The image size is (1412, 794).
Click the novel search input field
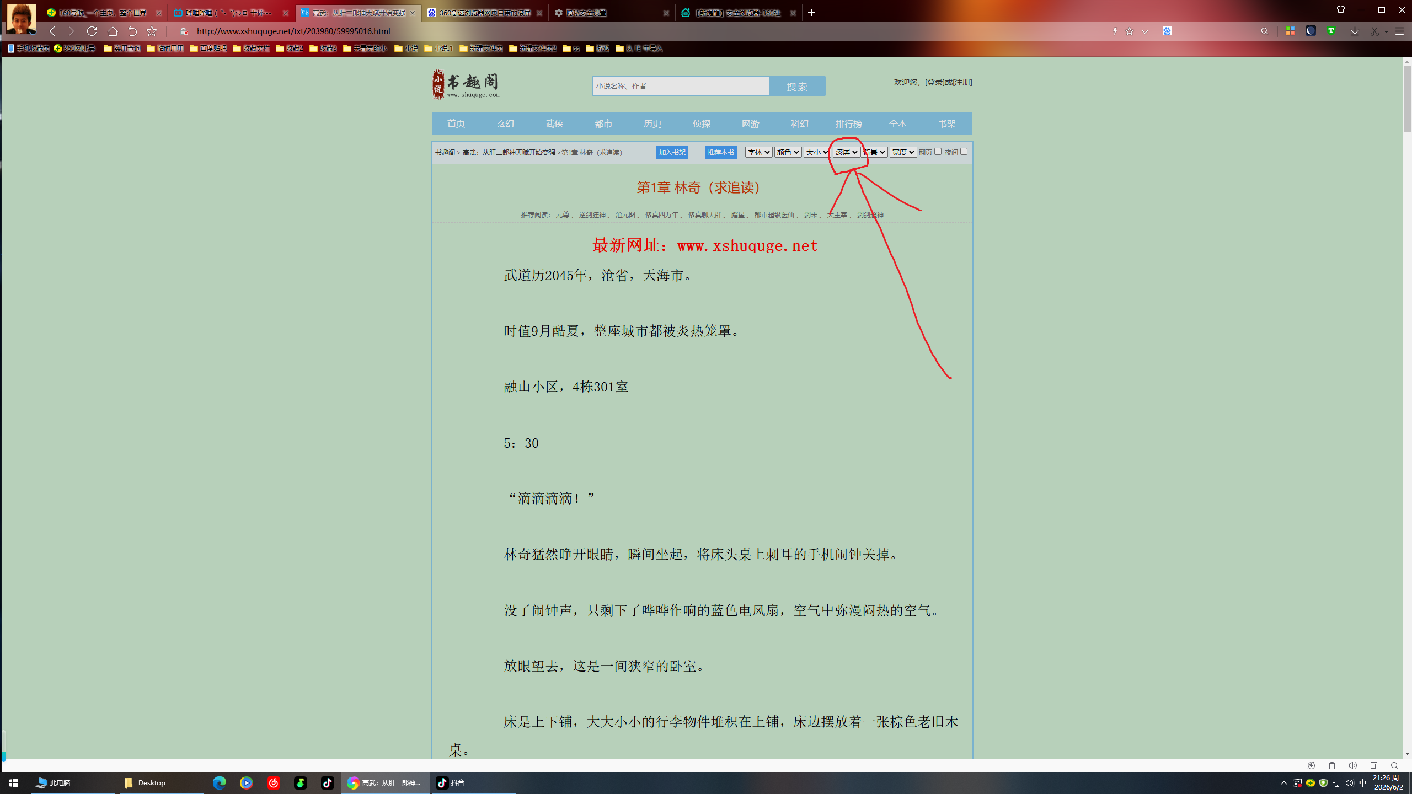[681, 86]
